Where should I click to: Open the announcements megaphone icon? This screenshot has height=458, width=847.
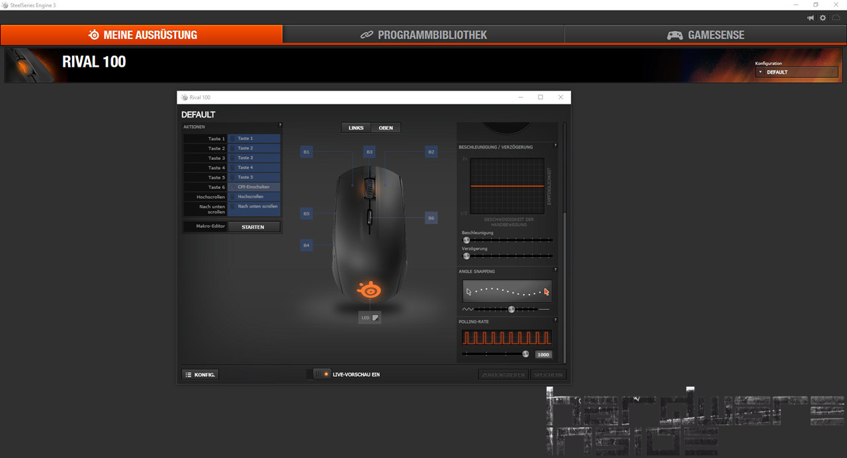coord(811,18)
